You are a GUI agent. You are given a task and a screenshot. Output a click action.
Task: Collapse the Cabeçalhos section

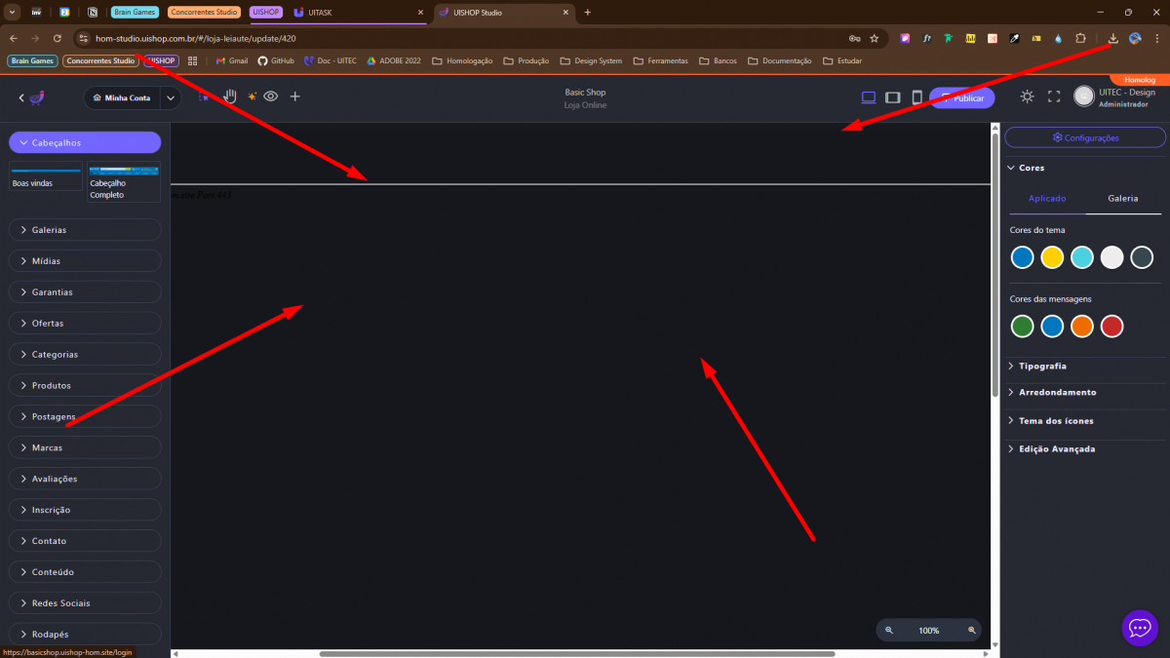tap(85, 142)
